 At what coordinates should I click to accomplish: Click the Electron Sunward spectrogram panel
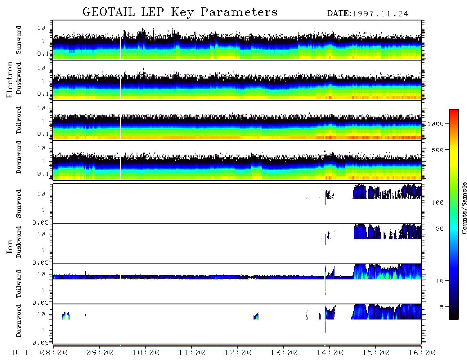point(237,40)
